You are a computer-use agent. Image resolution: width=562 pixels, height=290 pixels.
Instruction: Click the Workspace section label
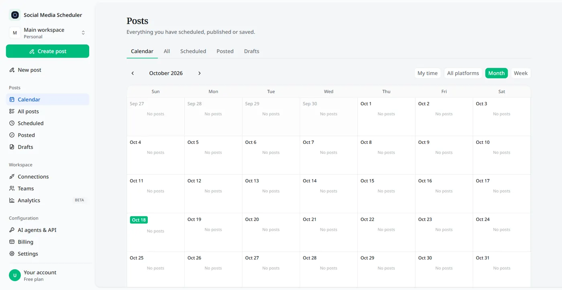[x=20, y=165]
